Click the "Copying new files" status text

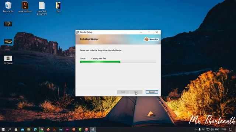coord(98,58)
